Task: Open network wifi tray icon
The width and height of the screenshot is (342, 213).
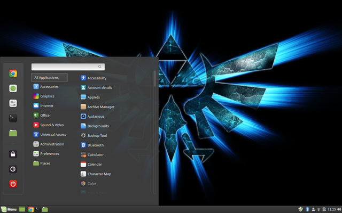Action: [318, 209]
